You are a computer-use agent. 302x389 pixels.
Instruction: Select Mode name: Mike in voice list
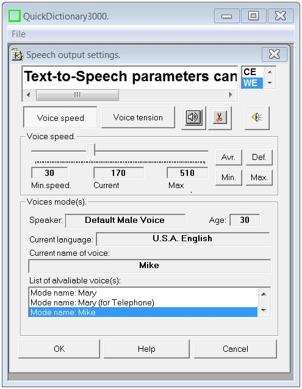(x=143, y=312)
